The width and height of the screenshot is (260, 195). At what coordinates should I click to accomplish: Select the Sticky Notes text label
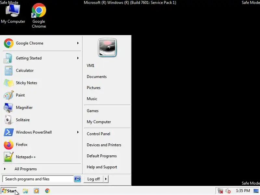click(26, 83)
